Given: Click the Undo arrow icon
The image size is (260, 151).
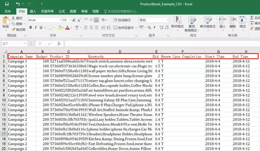Looking at the screenshot, I should (18, 4).
